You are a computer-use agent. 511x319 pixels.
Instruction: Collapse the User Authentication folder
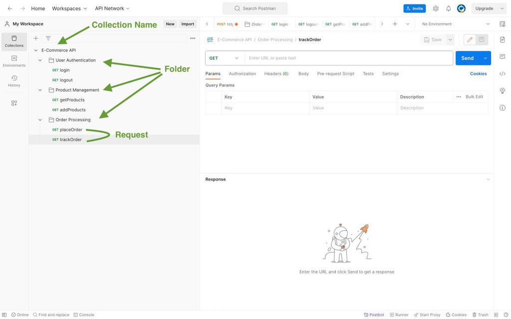(40, 60)
